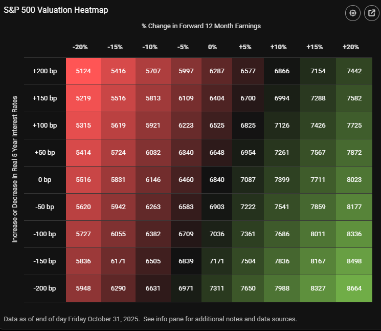Click the +50 bp row label
Viewport: 381px width, 331px height.
tap(44, 153)
